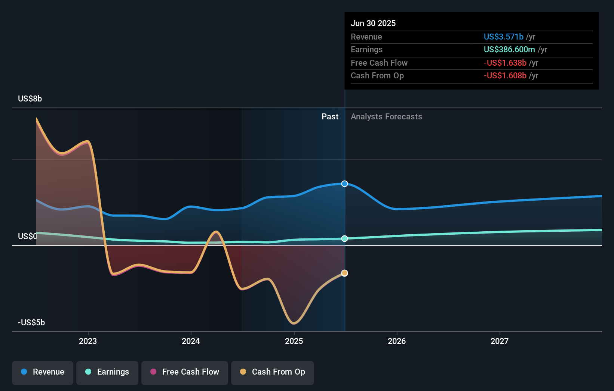Click the Revenue row label in tooltip

click(x=366, y=37)
